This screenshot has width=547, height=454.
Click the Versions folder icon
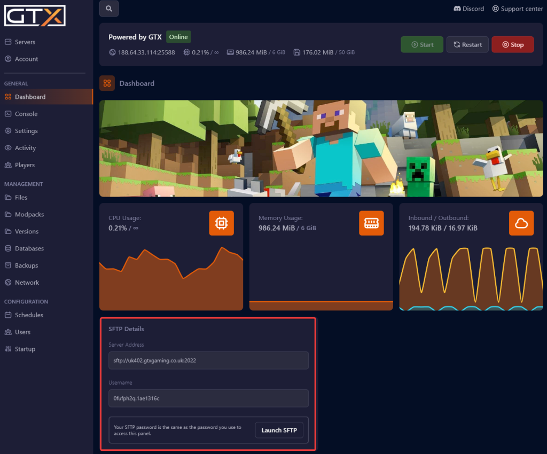click(8, 231)
